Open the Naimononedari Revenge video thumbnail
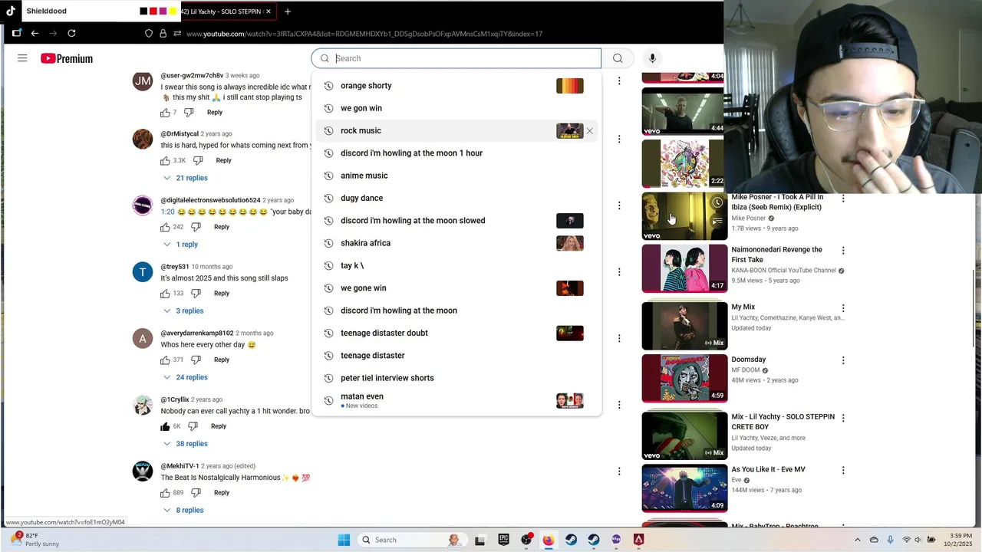Screen dimensions: 982x552 tap(684, 268)
